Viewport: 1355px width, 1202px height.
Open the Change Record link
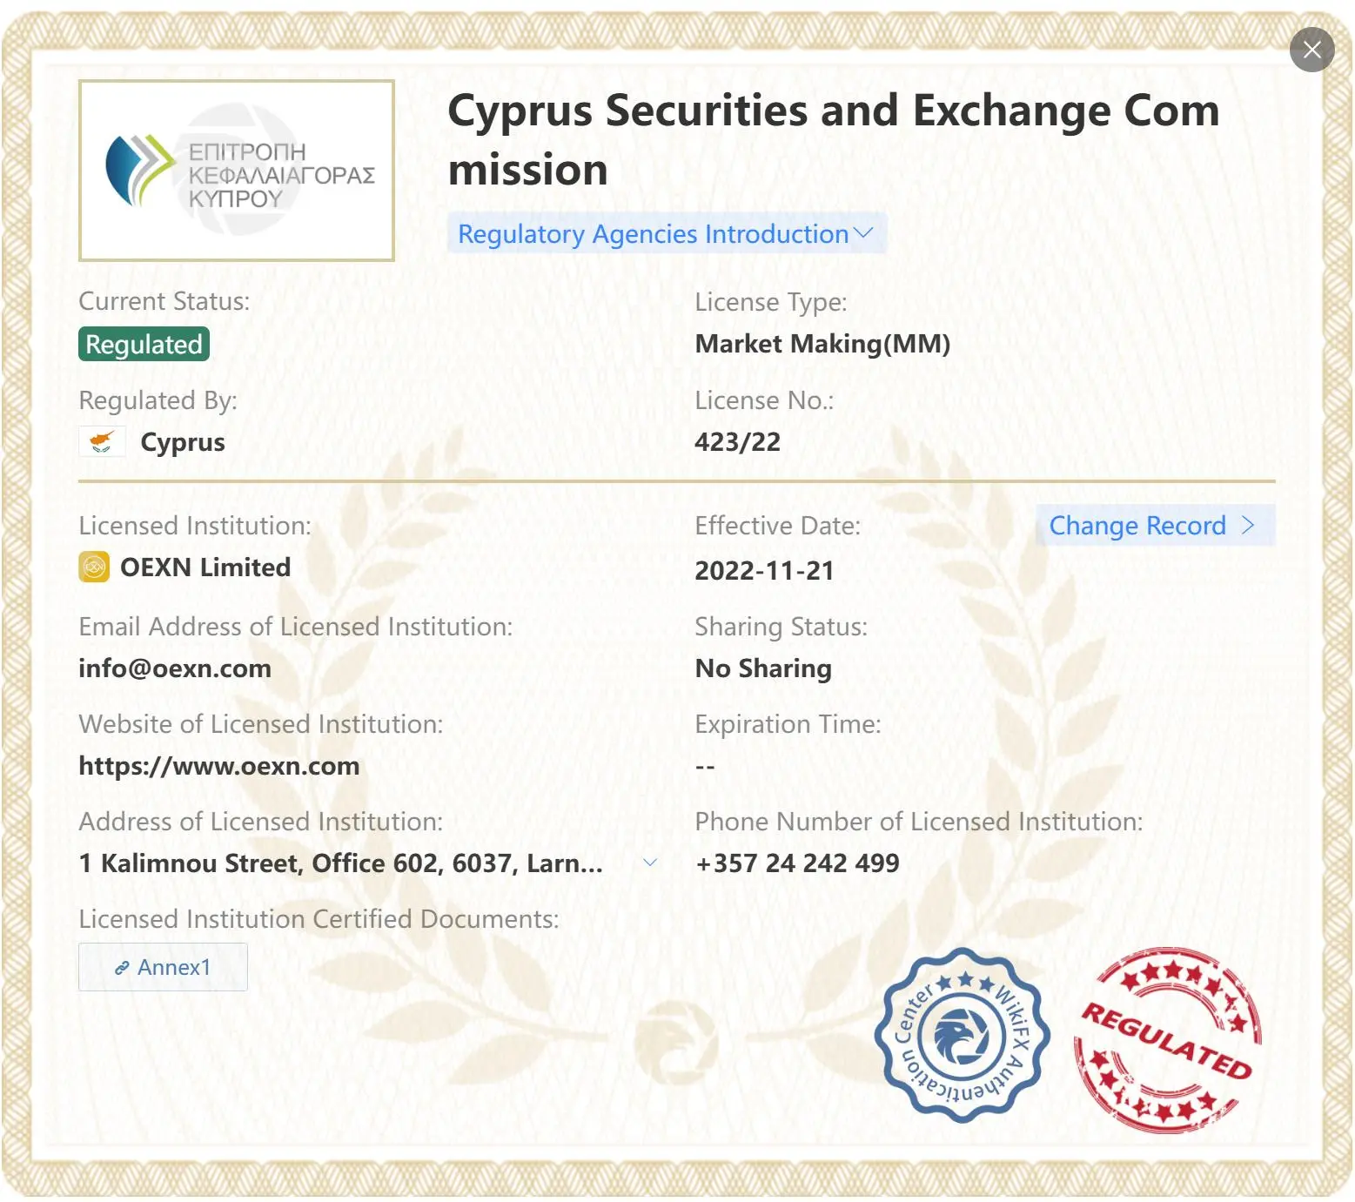coord(1154,525)
